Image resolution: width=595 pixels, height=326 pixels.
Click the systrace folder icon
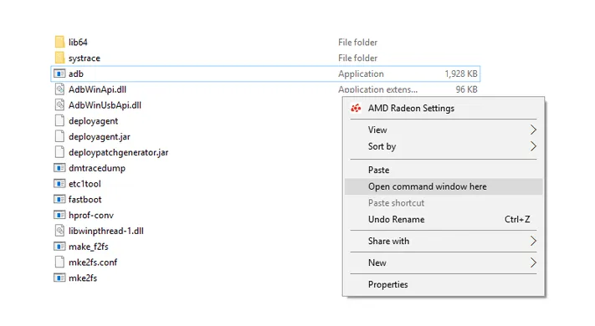pyautogui.click(x=59, y=58)
